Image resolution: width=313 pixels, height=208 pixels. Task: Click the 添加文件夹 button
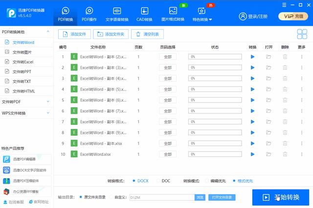111,34
